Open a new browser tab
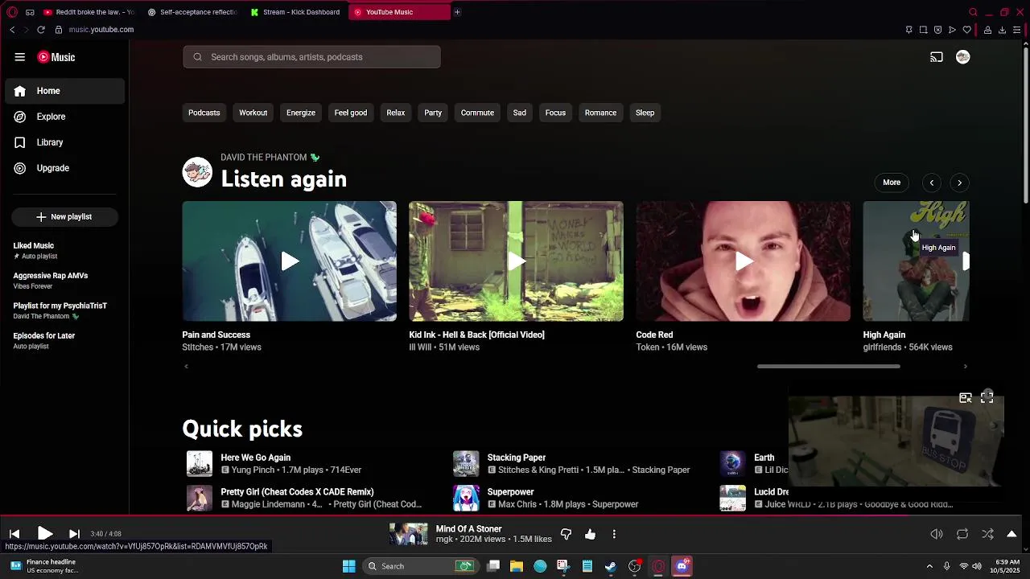The width and height of the screenshot is (1030, 579). [457, 12]
